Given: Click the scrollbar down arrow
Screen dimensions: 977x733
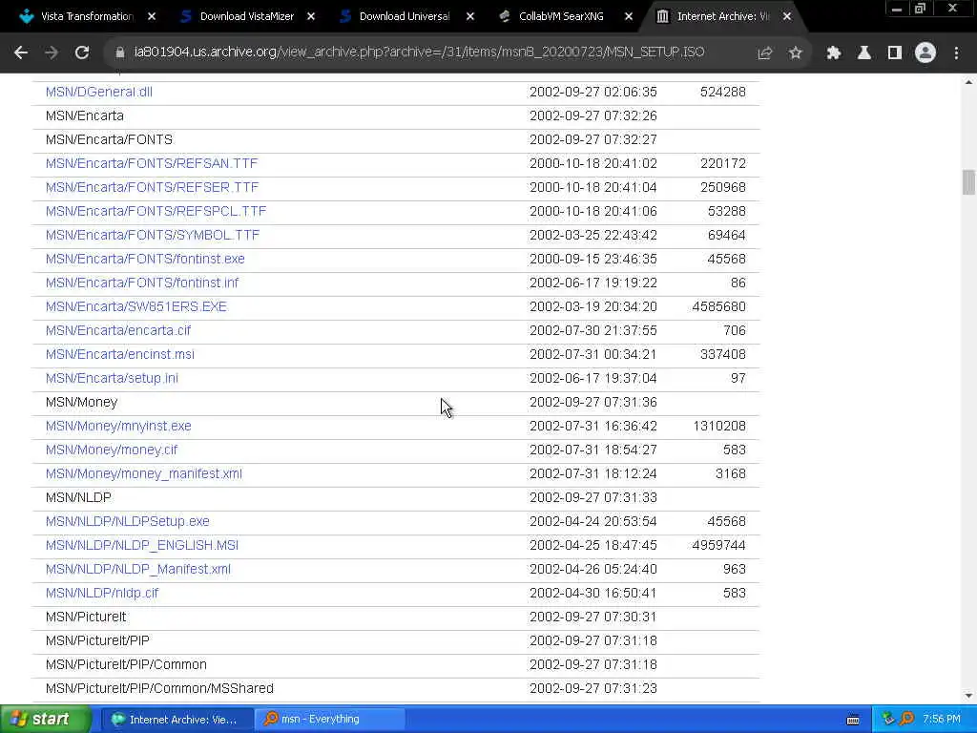Looking at the screenshot, I should pos(968,696).
